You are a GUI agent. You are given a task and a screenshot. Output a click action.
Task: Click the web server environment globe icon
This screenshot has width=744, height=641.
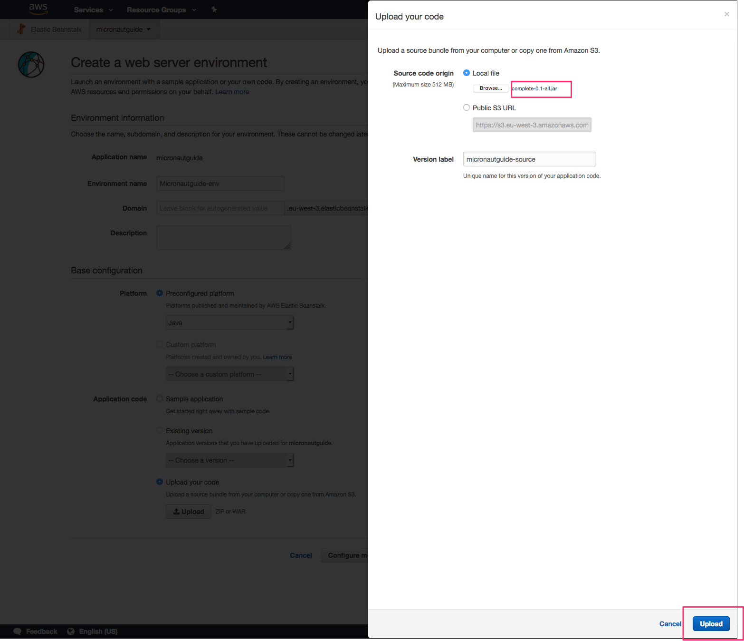31,65
